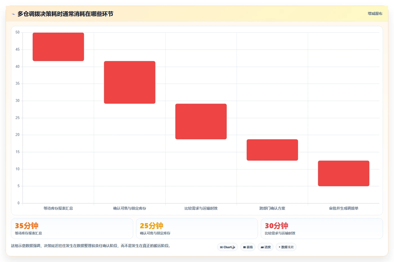394x262 pixels.
Task: Click the 增减瀑布 label in header
Action: [x=375, y=14]
